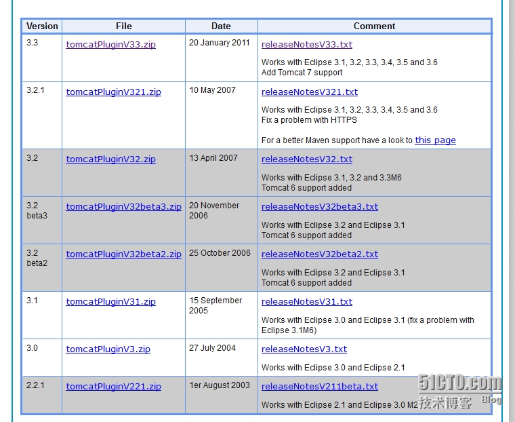The image size is (515, 422).
Task: Select date '1er August 2003'
Action: 220,385
